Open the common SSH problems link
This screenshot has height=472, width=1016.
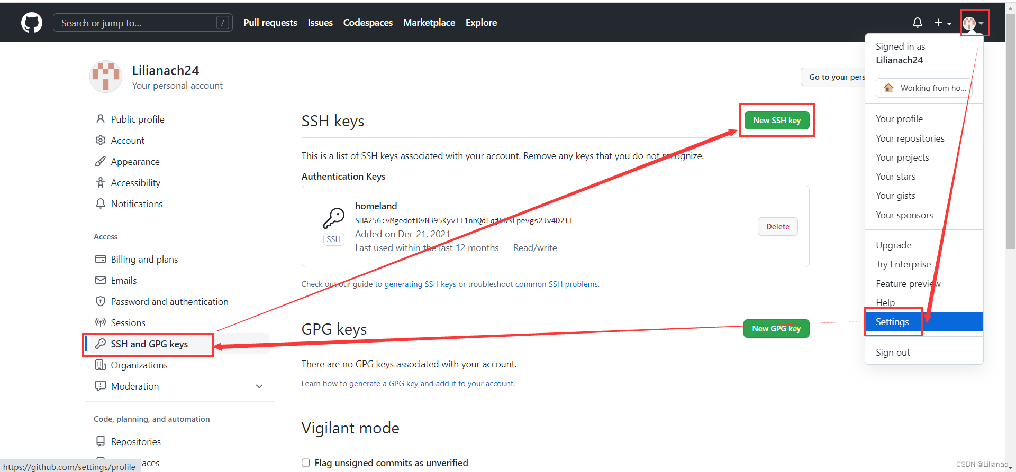tap(557, 284)
